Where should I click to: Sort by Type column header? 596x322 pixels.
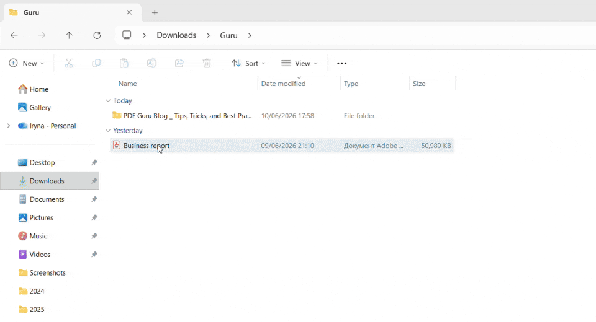click(x=351, y=84)
